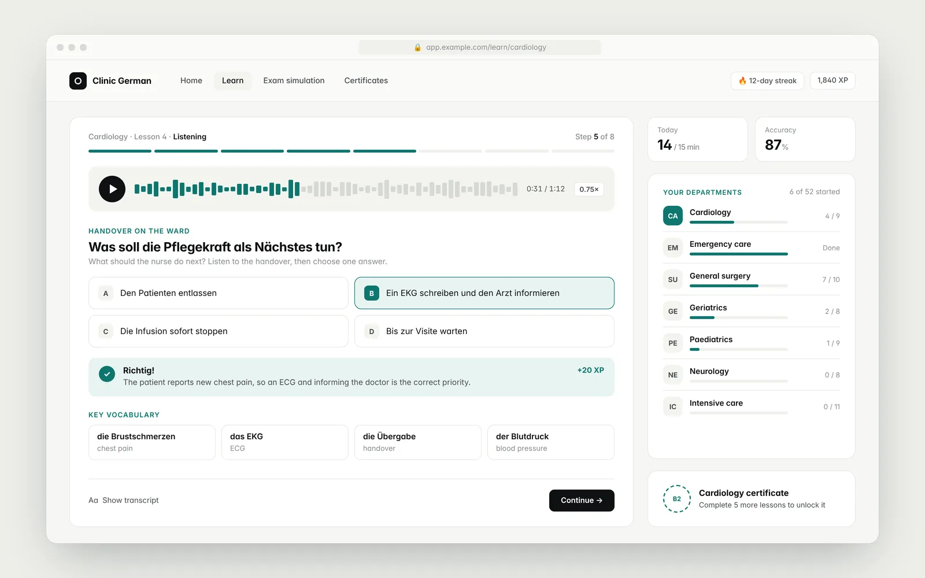Screen dimensions: 925x578
Task: Play the handover audio clip
Action: [x=112, y=189]
